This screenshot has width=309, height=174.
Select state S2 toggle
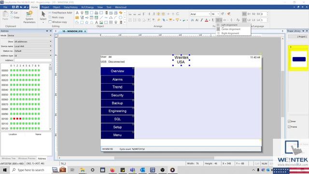(x=253, y=14)
